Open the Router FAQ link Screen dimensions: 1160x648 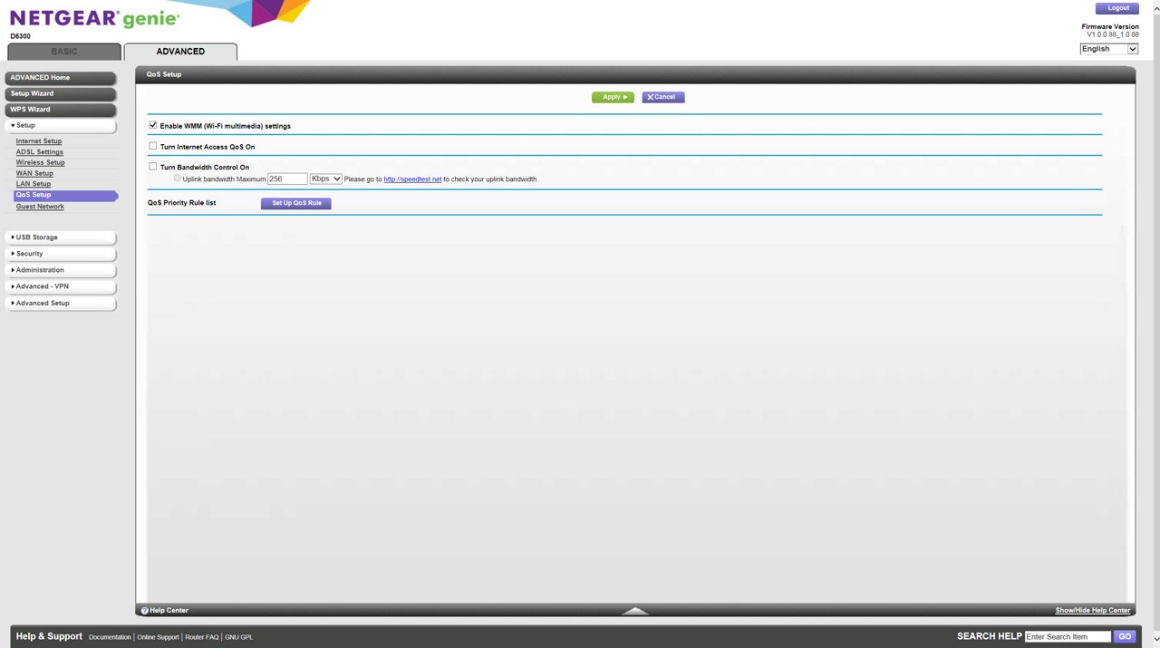pyautogui.click(x=201, y=637)
